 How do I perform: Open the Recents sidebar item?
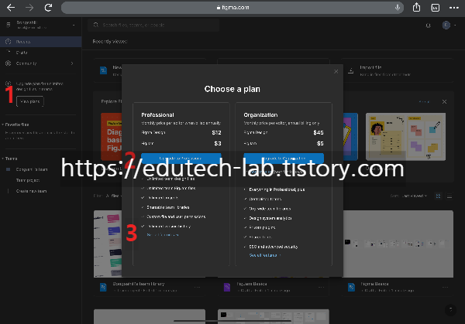click(x=40, y=42)
